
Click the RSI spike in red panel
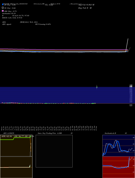tap(129, 162)
